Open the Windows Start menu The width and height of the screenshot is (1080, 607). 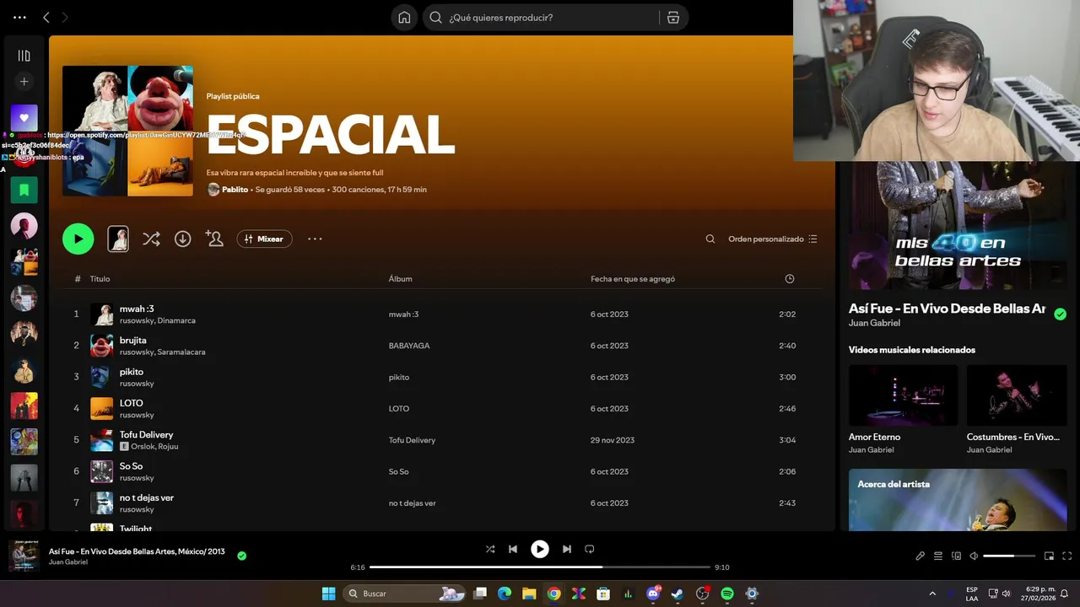(328, 594)
